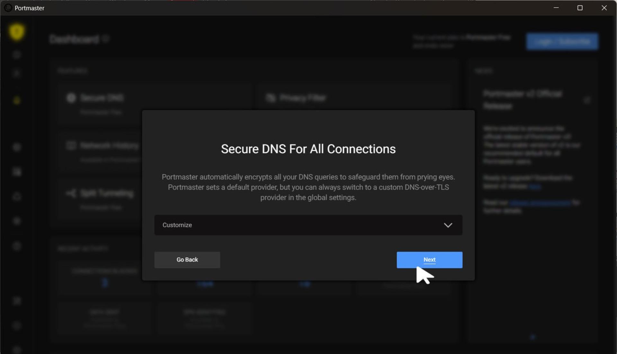617x354 pixels.
Task: Click the Portmaster icon in title bar
Action: [8, 8]
